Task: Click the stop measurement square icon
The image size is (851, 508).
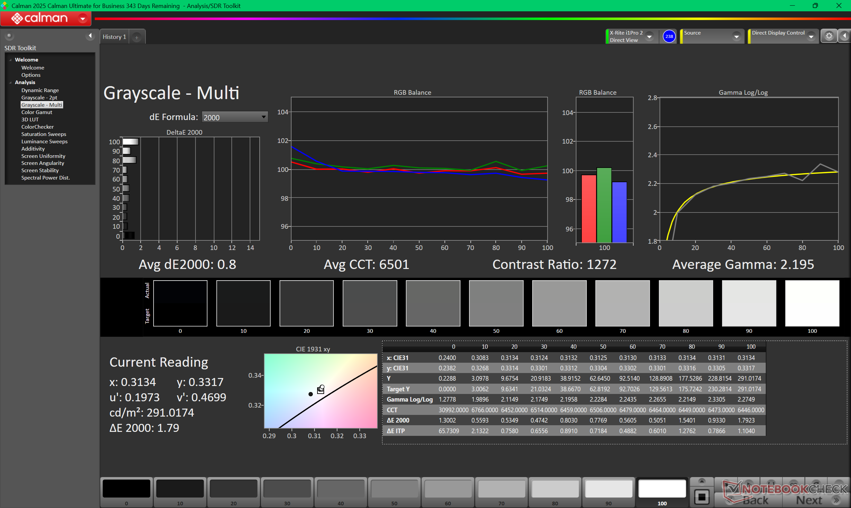Action: [701, 496]
